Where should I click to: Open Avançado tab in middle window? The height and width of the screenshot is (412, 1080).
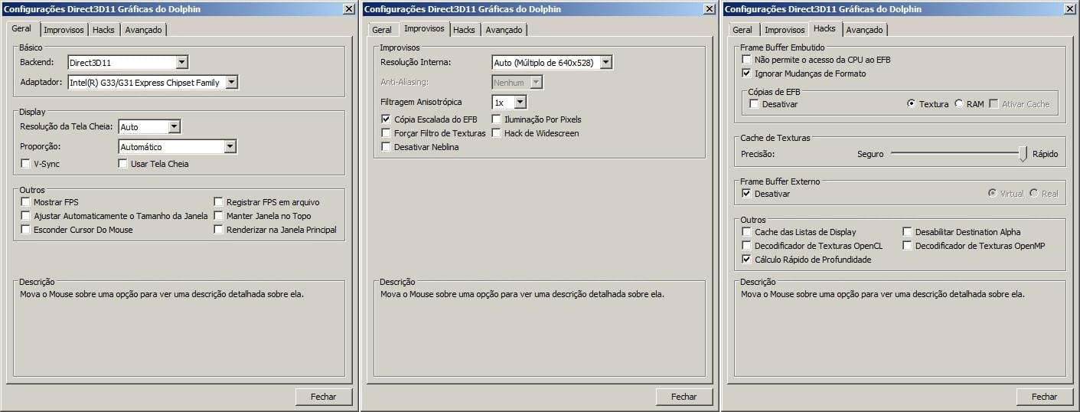click(504, 30)
